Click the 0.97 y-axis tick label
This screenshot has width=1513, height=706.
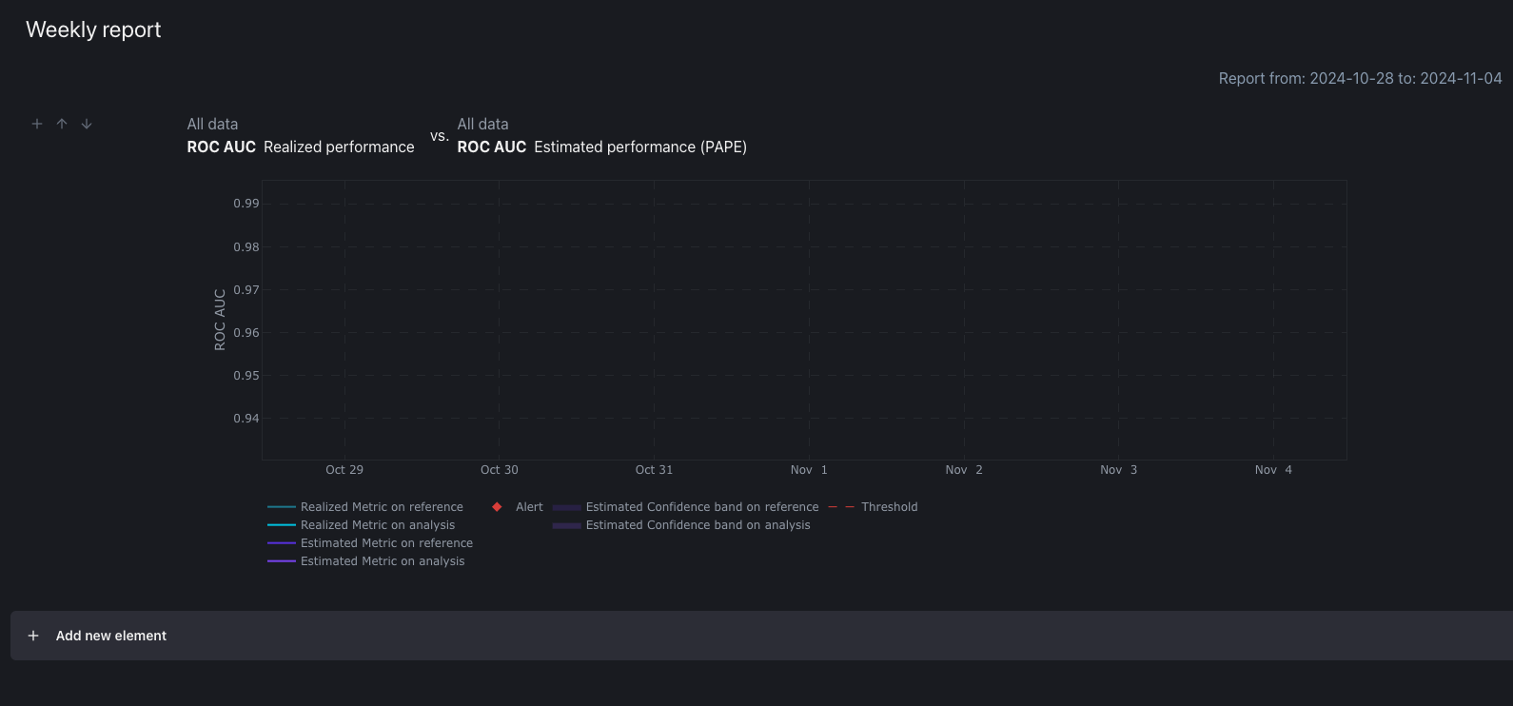pos(246,290)
